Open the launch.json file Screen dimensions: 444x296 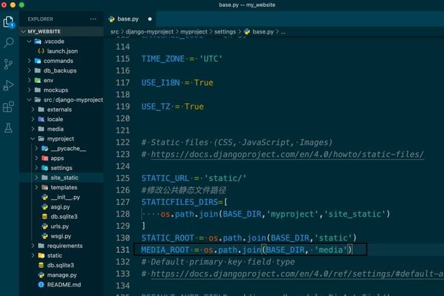click(x=62, y=51)
